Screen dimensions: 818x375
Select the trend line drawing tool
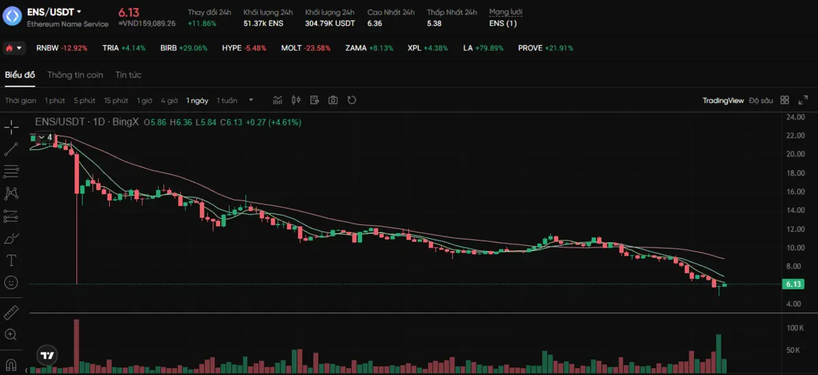click(11, 149)
